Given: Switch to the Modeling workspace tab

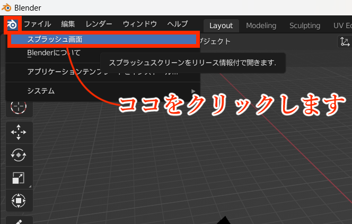Looking at the screenshot, I should [261, 25].
